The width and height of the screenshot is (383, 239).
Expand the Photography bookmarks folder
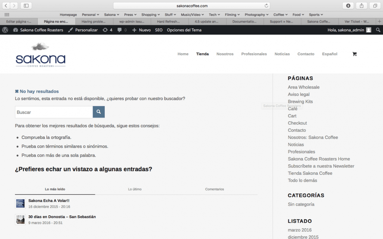click(x=257, y=15)
